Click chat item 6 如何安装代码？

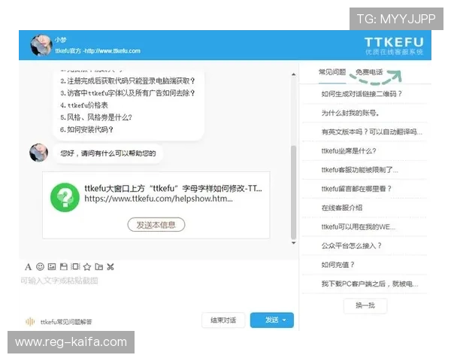pyautogui.click(x=86, y=129)
